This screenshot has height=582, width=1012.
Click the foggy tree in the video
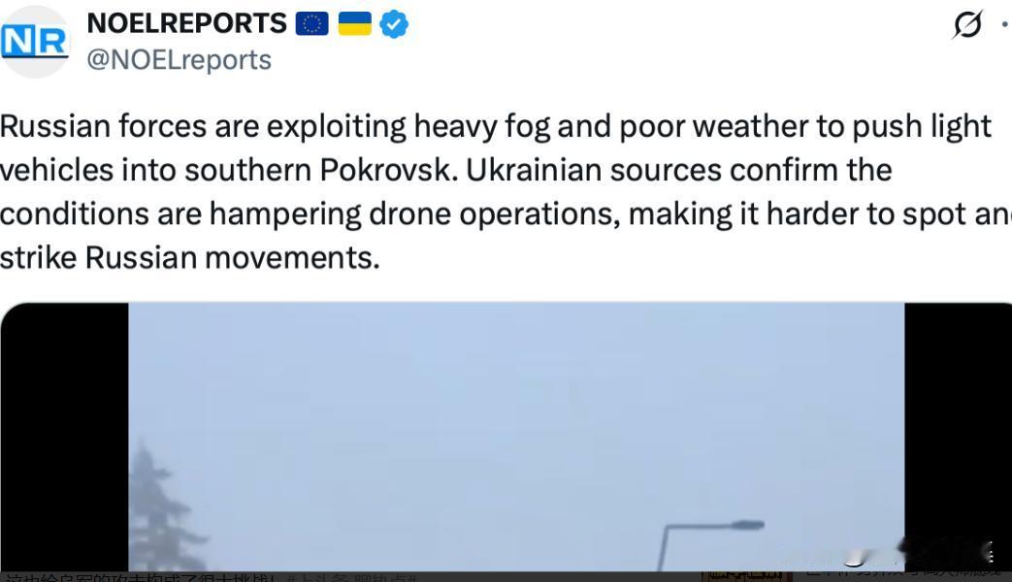click(x=164, y=508)
